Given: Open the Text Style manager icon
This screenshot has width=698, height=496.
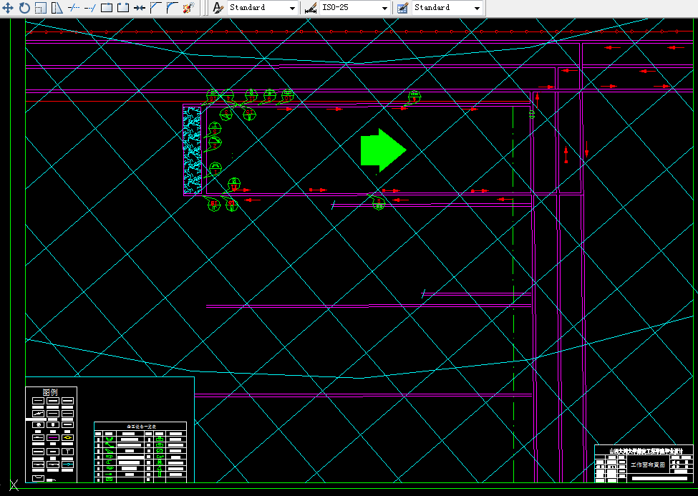Looking at the screenshot, I should coord(217,8).
